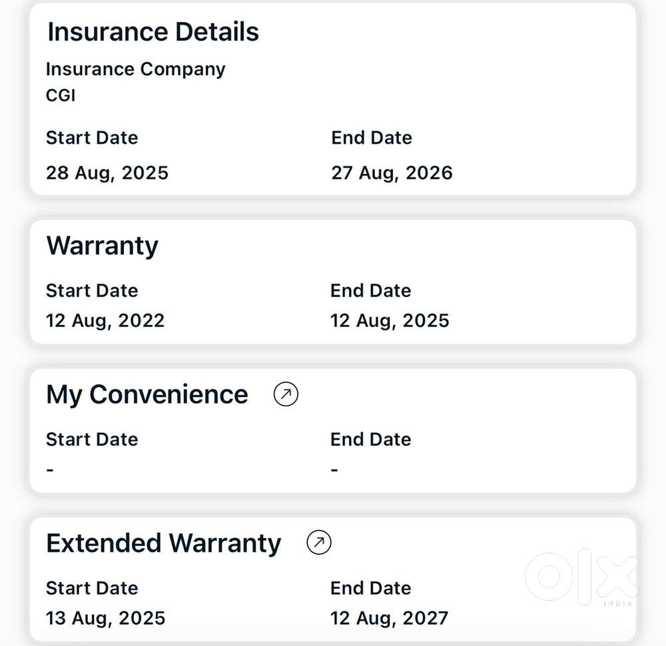Open the My Convenience arrow icon
666x646 pixels.
[286, 394]
